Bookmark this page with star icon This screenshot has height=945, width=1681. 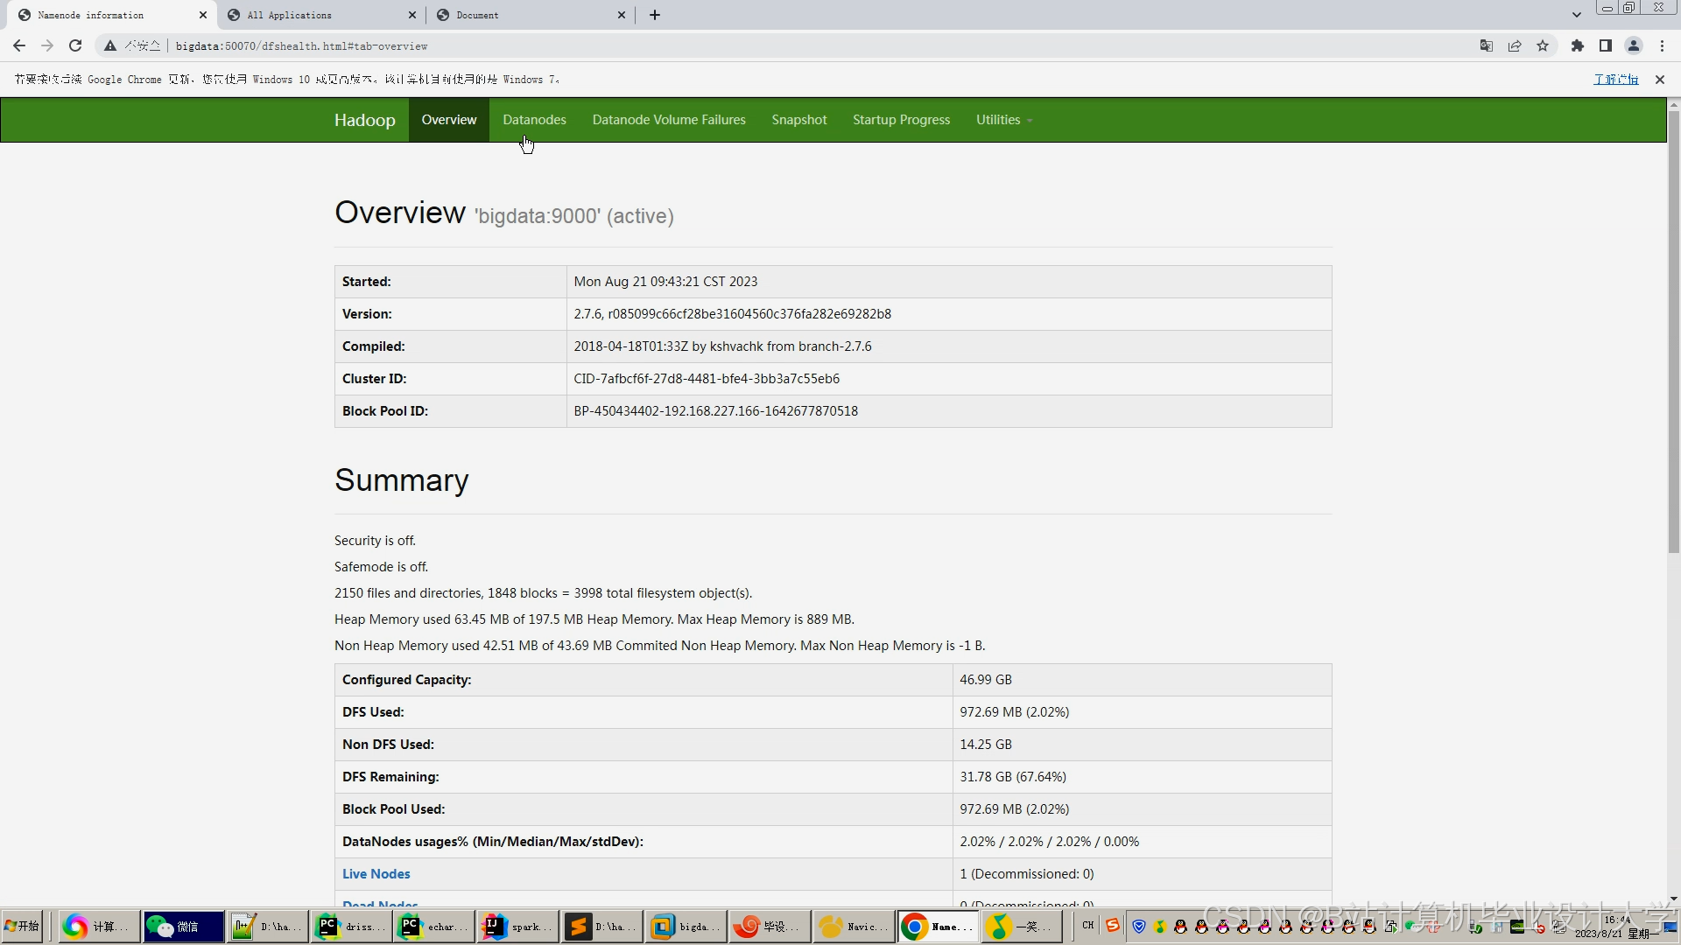click(1543, 45)
